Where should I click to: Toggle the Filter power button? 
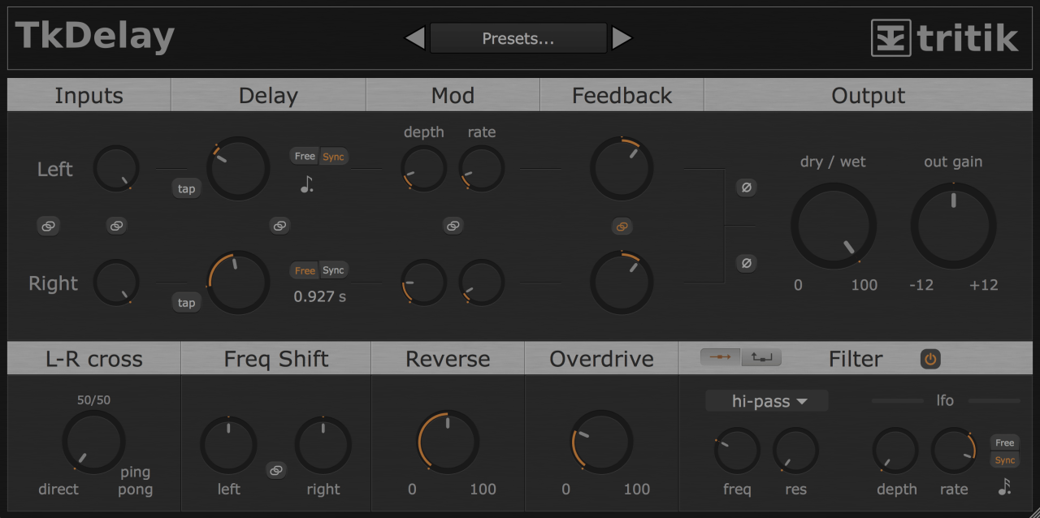(x=930, y=358)
